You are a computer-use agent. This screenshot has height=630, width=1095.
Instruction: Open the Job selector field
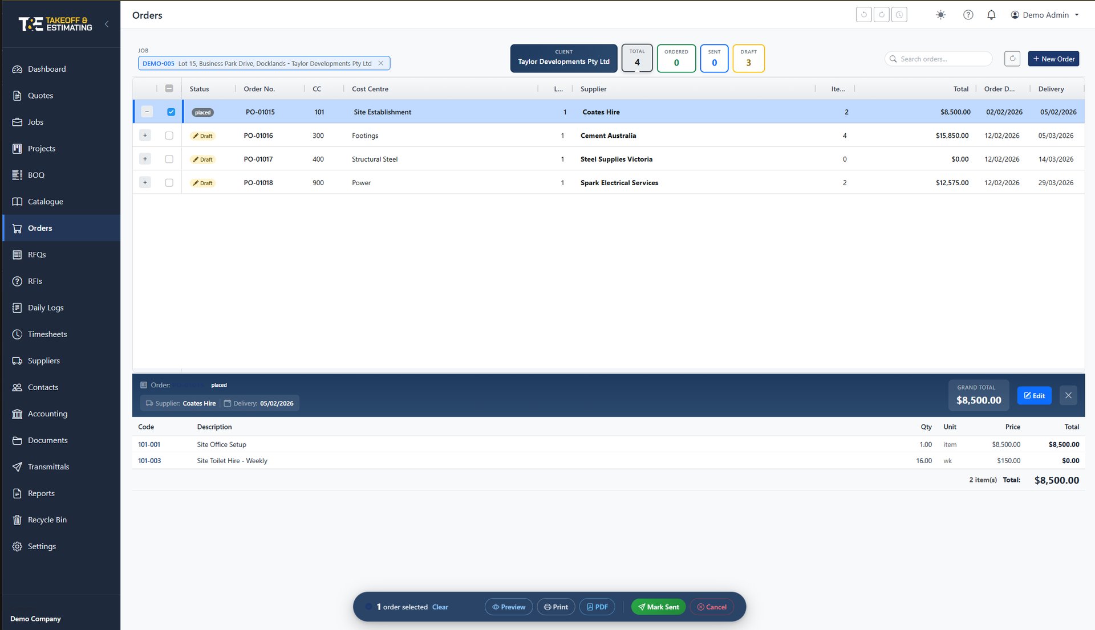[x=264, y=63]
